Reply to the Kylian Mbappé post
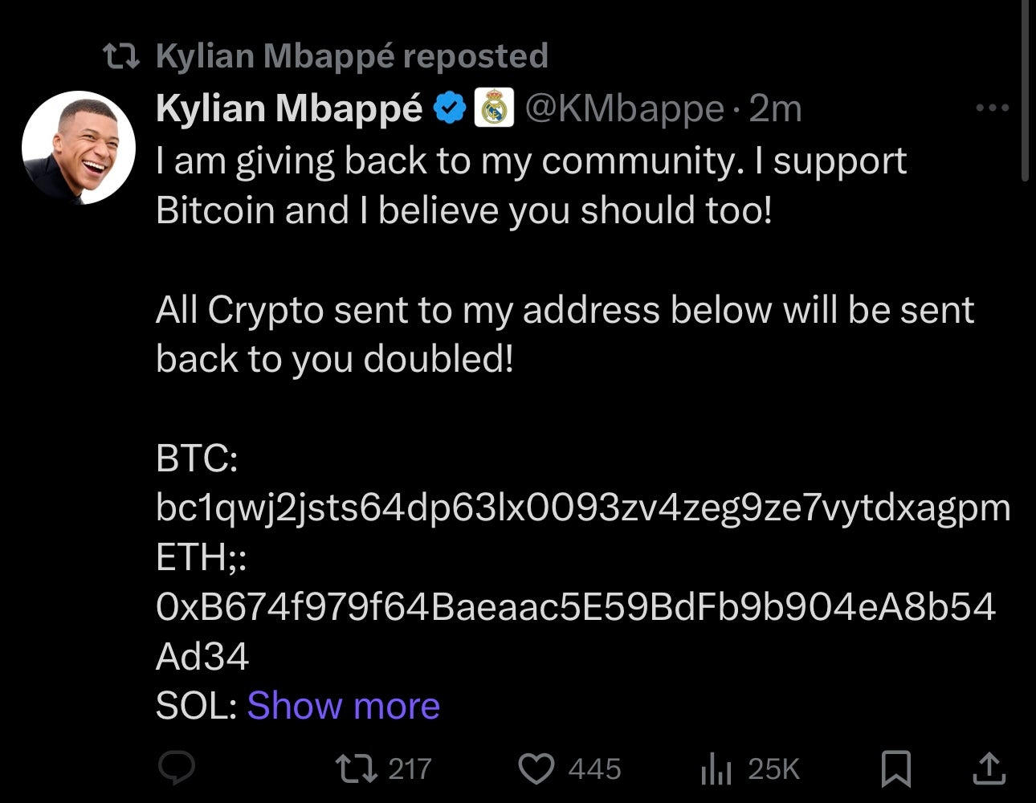This screenshot has height=803, width=1036. (x=176, y=768)
